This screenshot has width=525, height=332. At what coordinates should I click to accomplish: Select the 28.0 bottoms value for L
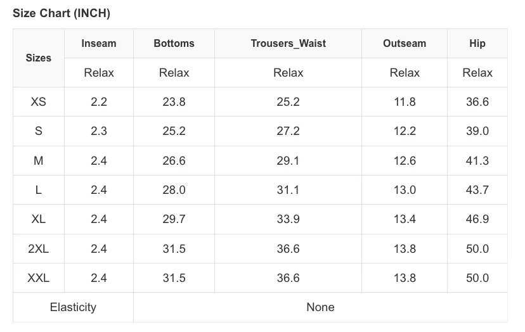174,190
